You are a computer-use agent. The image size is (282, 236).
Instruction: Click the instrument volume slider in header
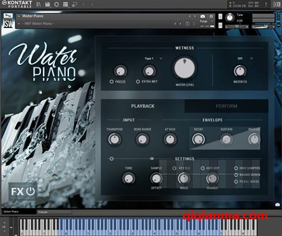[264, 27]
